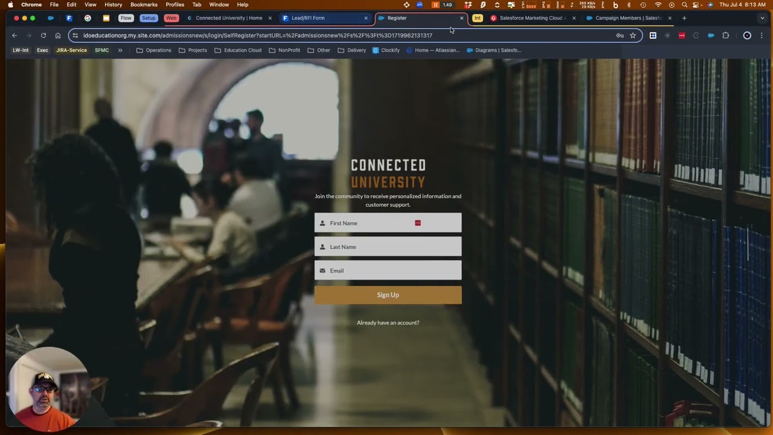The width and height of the screenshot is (773, 435).
Task: Expand the Int tab group
Action: click(477, 18)
